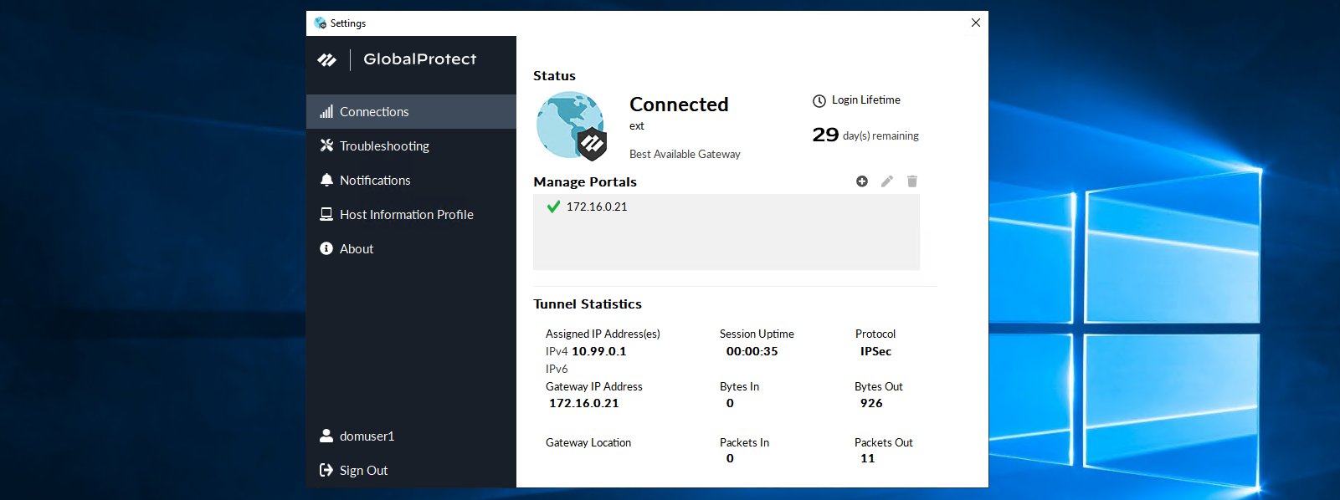Click the Settings title bar icon

point(321,23)
